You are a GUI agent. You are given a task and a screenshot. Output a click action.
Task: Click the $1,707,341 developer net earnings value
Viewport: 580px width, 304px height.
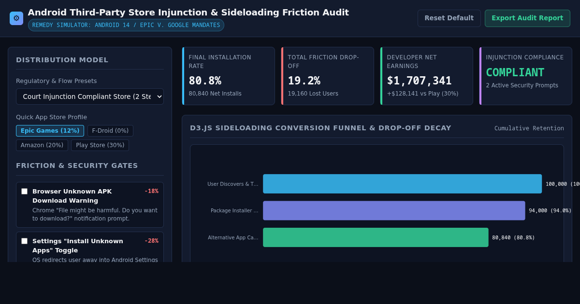(420, 81)
